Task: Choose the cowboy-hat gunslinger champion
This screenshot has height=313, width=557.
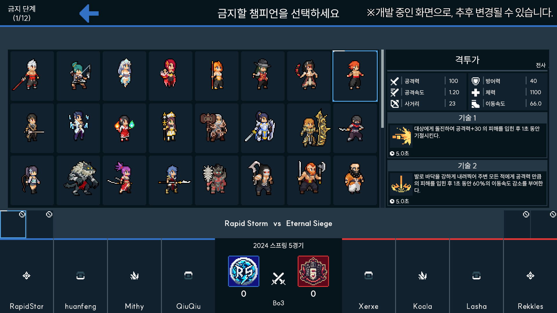Action: tap(263, 76)
